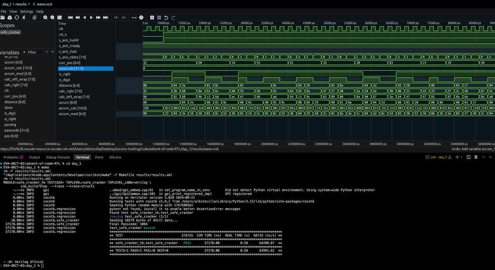495x270 pixels.
Task: Select calc_left_wrap [7:0] in Variables list
Action: pyautogui.click(x=20, y=79)
